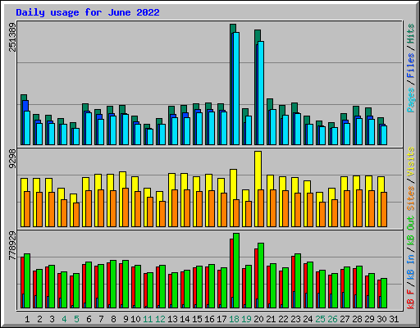Click day label 1 on the axis

[27, 319]
